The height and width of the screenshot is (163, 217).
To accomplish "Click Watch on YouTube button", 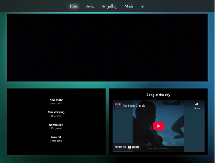I will pyautogui.click(x=127, y=147).
